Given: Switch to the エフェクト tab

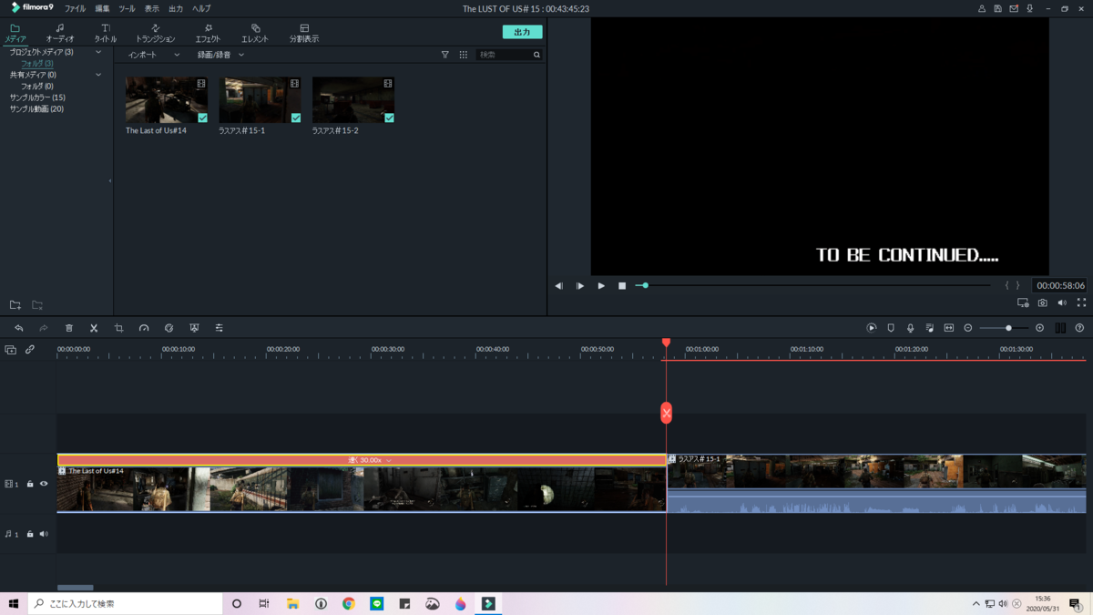Looking at the screenshot, I should pos(208,34).
